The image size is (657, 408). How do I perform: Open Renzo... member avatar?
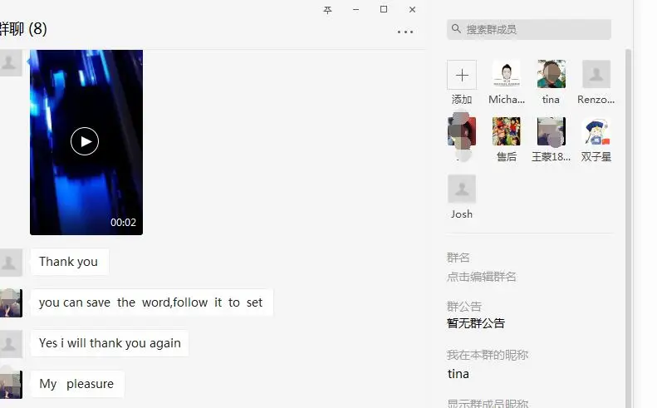596,74
